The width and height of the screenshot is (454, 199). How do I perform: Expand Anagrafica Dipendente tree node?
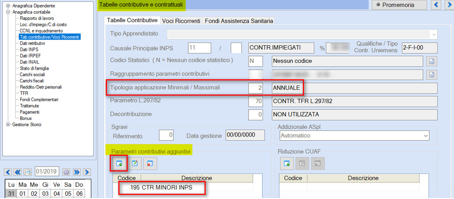[x=8, y=6]
